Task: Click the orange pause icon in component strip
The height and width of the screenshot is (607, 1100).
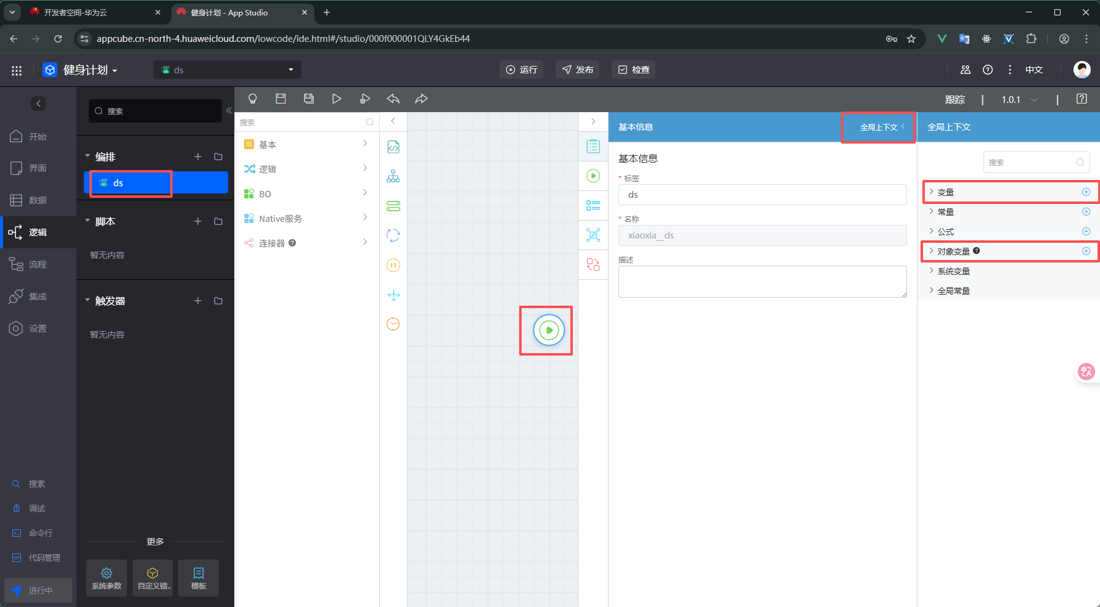Action: click(x=393, y=265)
